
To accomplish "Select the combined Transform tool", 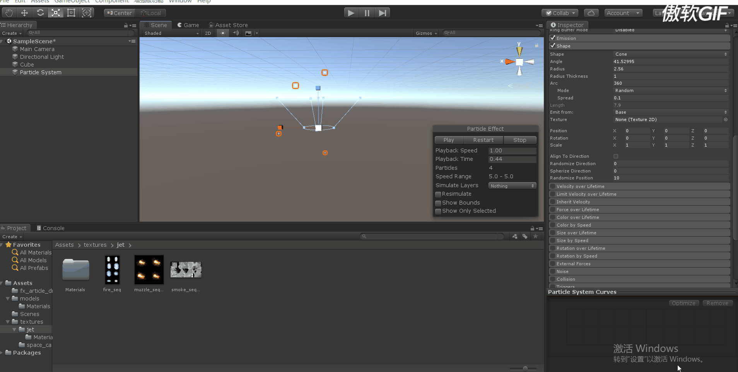I will click(87, 13).
